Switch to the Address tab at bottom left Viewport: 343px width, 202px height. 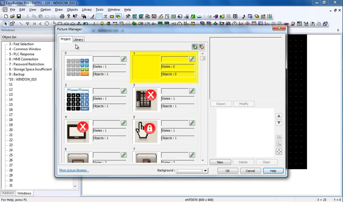(8, 193)
